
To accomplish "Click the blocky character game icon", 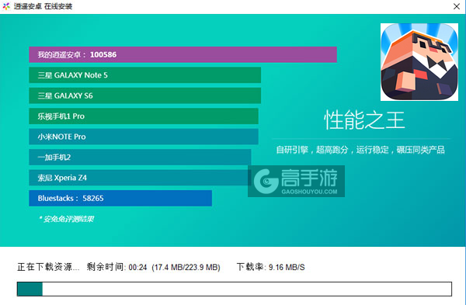I will pos(419,62).
